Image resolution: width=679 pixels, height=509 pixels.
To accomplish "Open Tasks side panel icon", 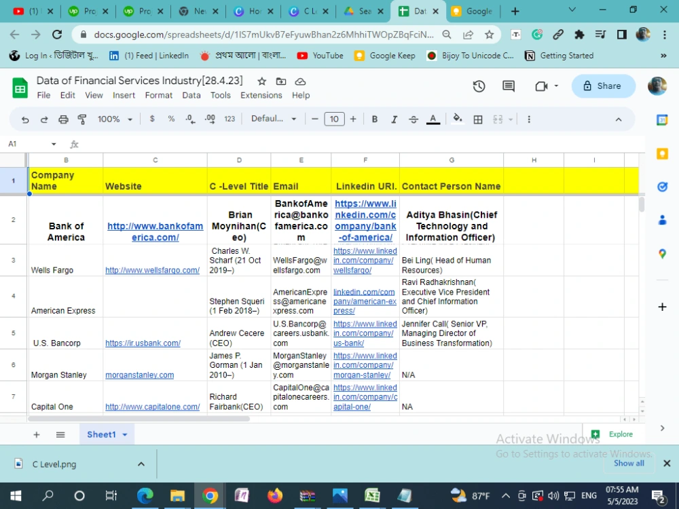I will [662, 187].
